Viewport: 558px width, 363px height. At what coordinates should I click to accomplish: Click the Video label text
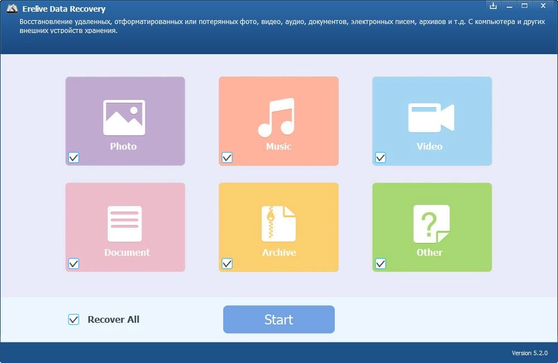click(430, 146)
